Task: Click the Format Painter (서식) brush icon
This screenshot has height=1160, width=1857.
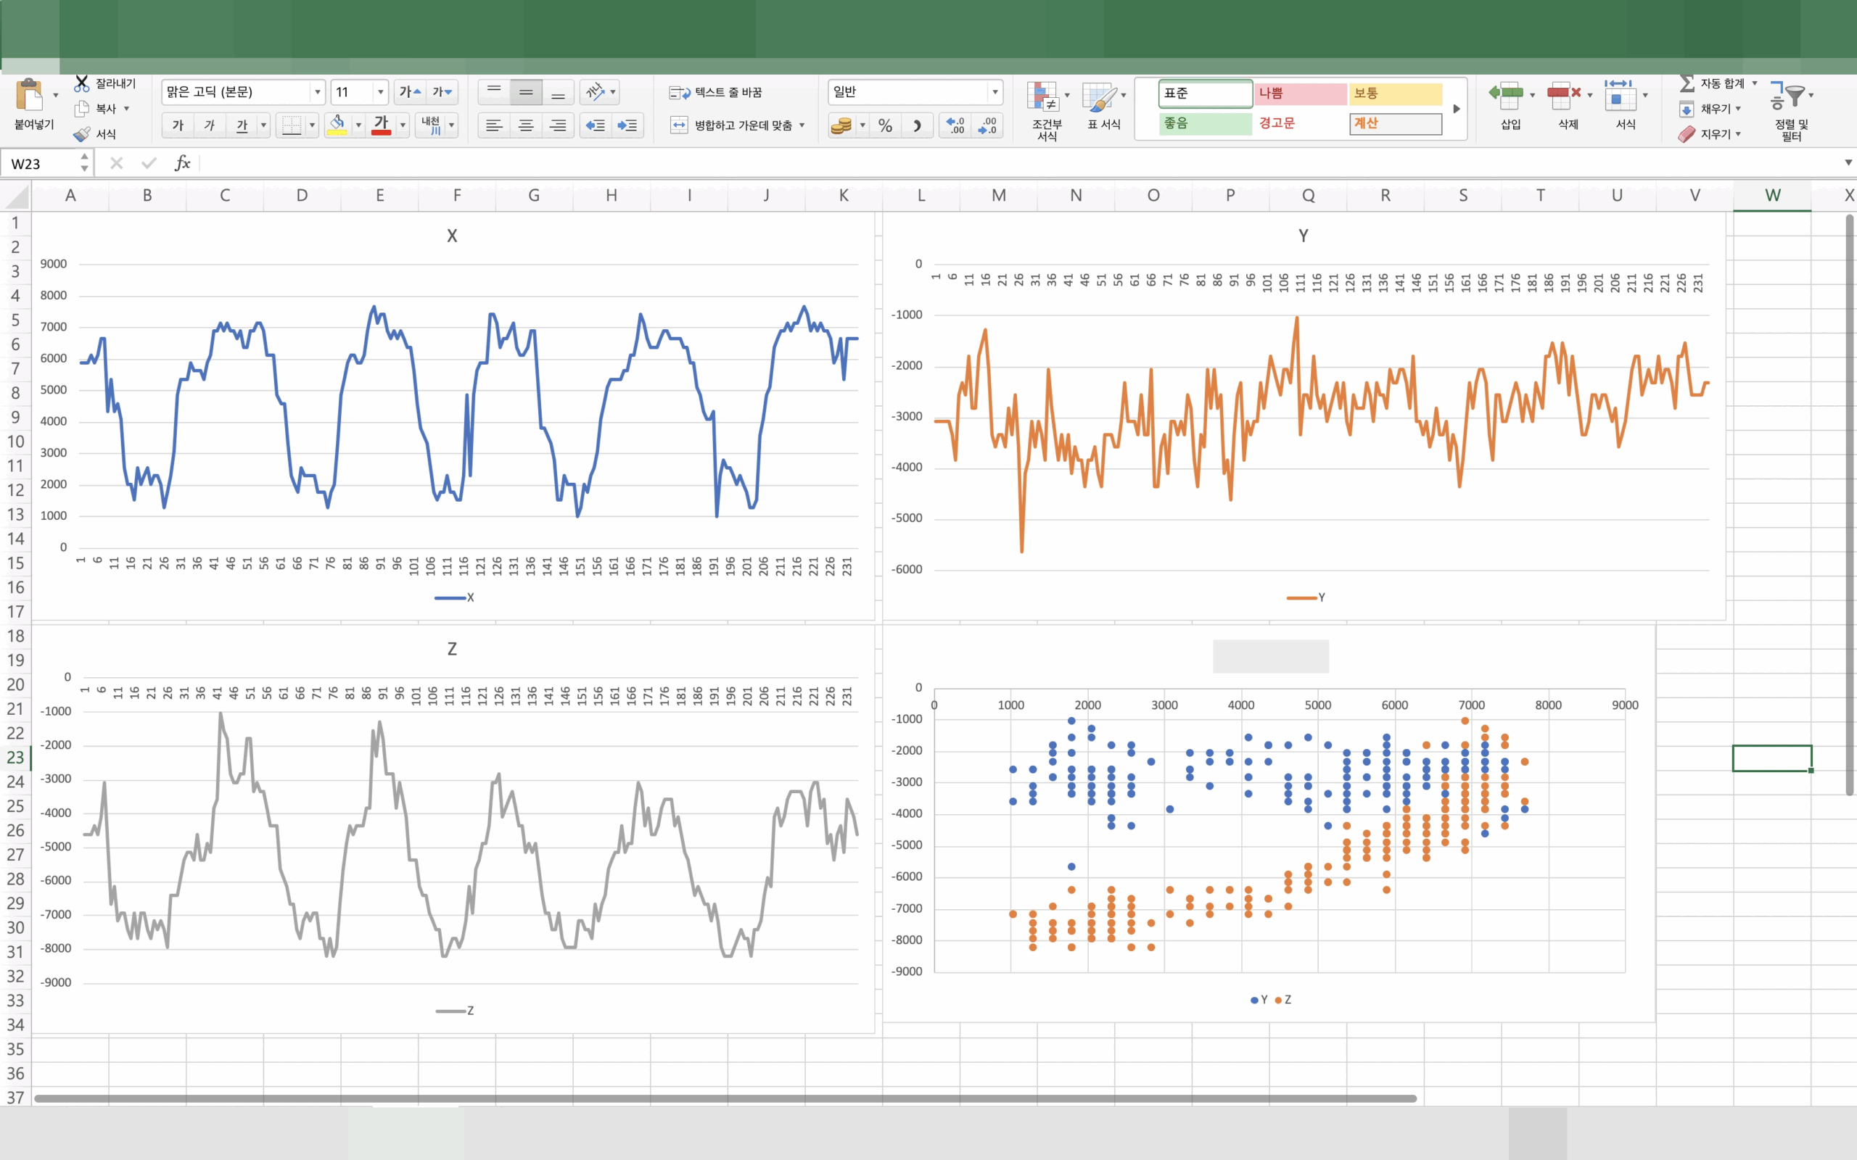Action: click(81, 134)
